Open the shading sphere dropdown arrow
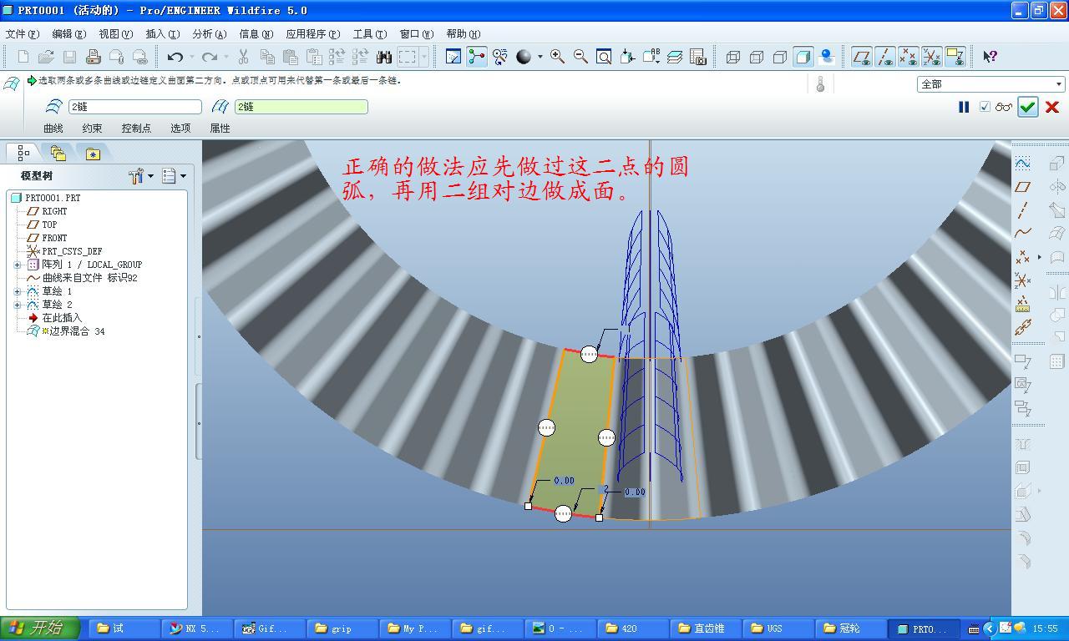Image resolution: width=1069 pixels, height=641 pixels. click(x=540, y=57)
